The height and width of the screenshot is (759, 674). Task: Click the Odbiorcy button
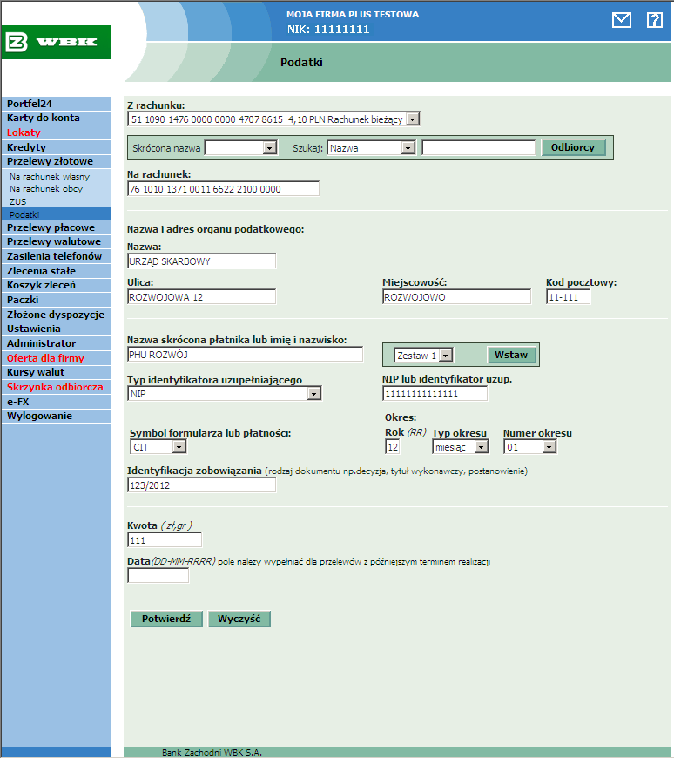point(573,147)
